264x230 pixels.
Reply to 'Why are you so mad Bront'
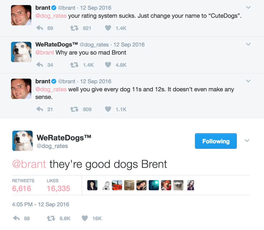[x=40, y=65]
